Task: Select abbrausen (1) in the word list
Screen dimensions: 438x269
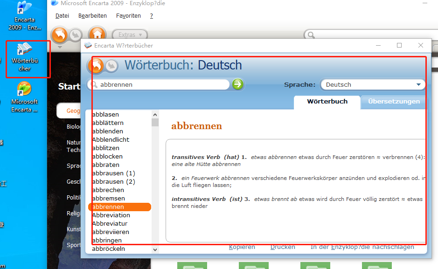Action: click(113, 173)
